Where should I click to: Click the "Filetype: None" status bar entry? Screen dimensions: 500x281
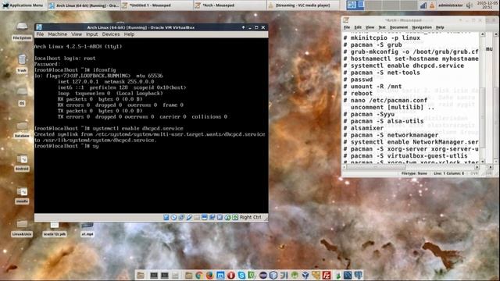tap(414, 173)
